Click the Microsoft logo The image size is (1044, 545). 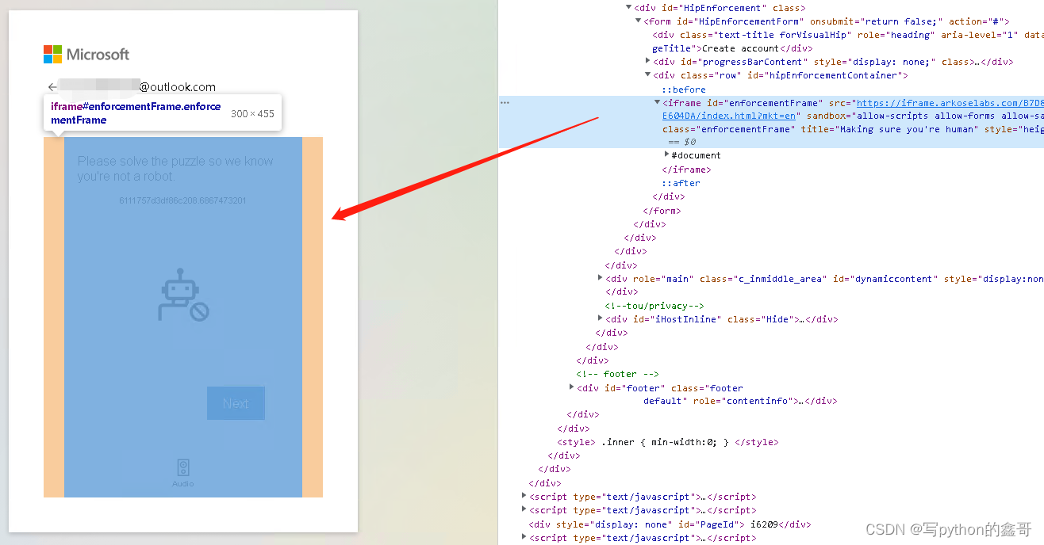tap(86, 54)
